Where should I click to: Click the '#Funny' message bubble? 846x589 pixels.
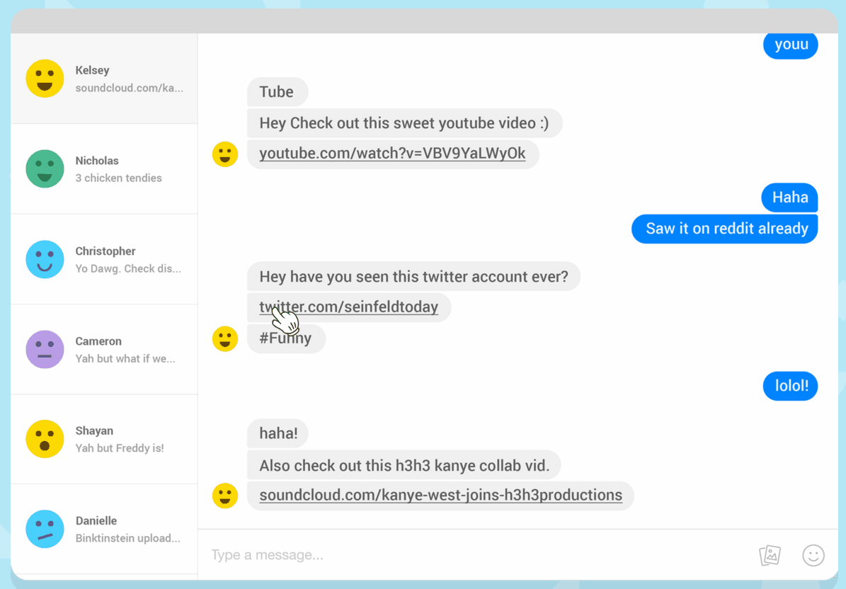pyautogui.click(x=287, y=338)
